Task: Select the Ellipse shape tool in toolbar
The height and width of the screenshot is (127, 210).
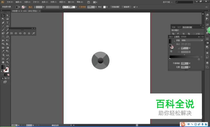Action: (7, 26)
